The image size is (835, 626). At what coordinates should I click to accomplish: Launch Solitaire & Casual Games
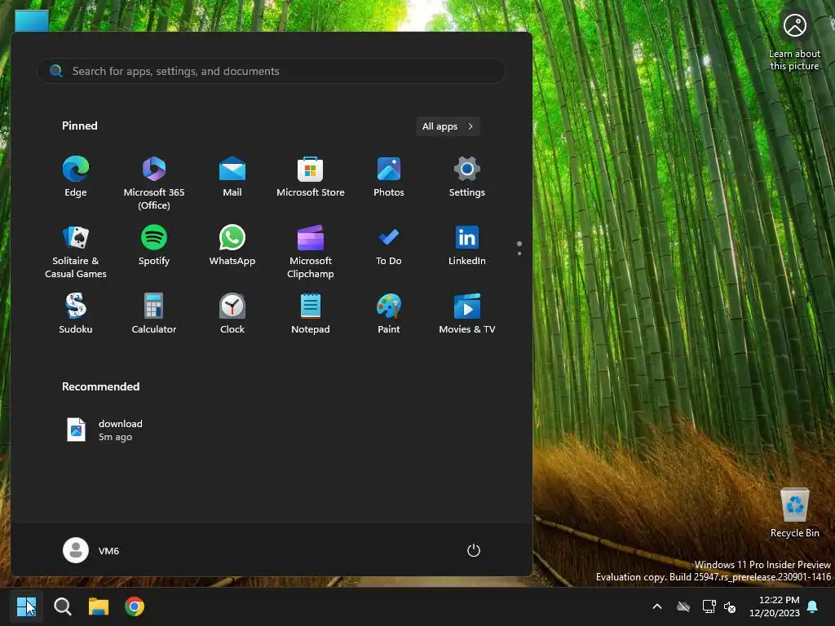(76, 251)
